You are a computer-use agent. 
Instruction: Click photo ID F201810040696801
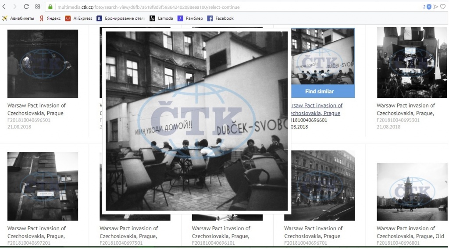pos(398,243)
